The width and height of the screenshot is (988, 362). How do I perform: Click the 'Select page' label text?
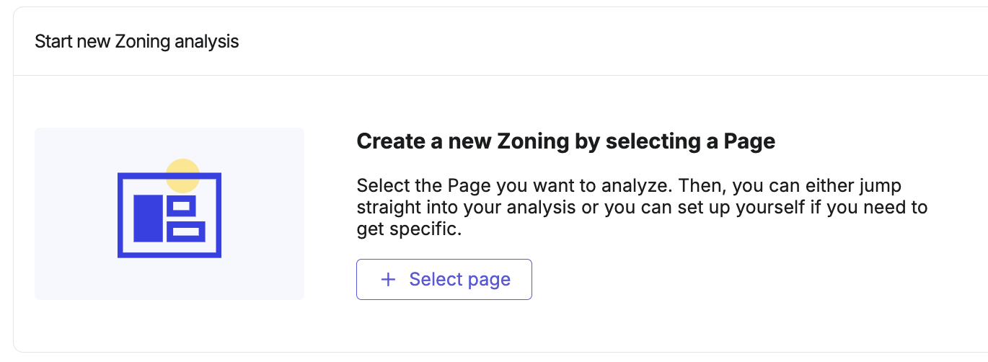point(460,280)
